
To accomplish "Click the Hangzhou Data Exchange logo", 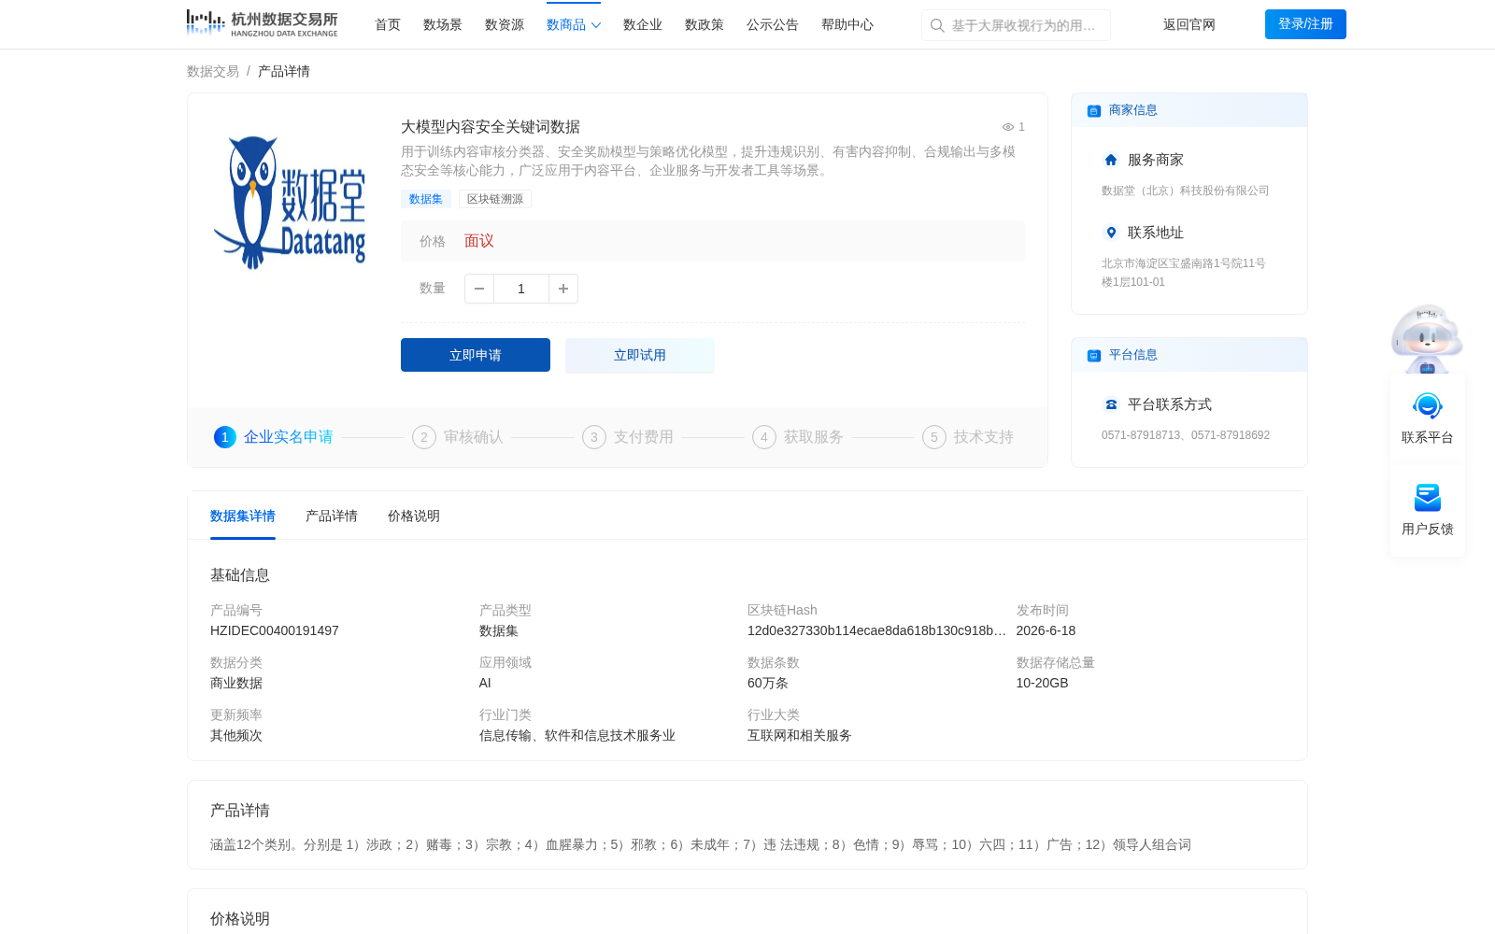I will click(x=262, y=23).
